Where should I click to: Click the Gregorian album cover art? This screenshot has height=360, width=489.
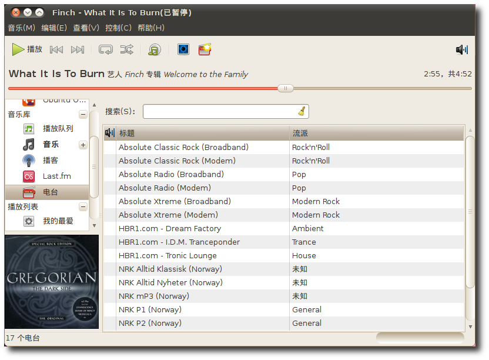tap(52, 282)
